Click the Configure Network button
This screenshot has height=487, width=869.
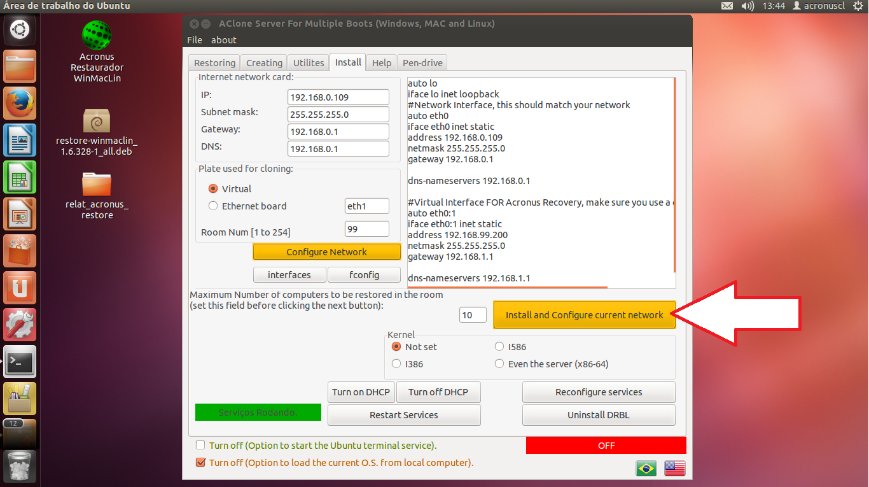coord(327,252)
